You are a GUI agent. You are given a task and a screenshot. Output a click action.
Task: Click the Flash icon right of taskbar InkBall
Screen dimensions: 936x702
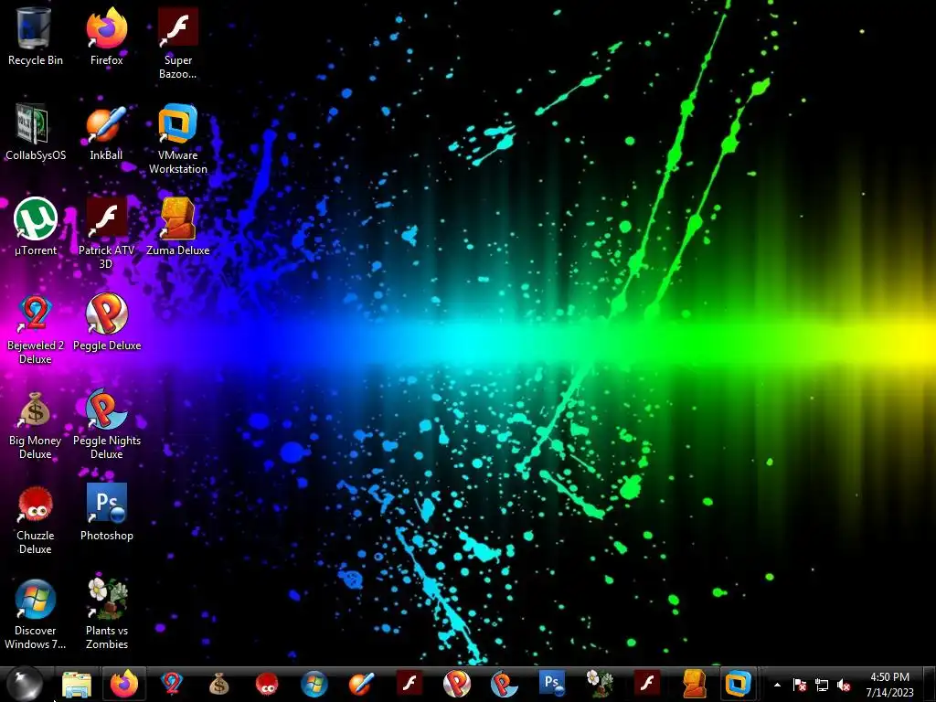[x=409, y=684]
